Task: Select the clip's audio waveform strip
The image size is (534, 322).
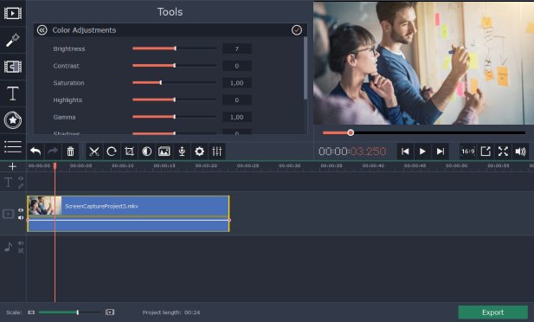Action: pos(128,224)
